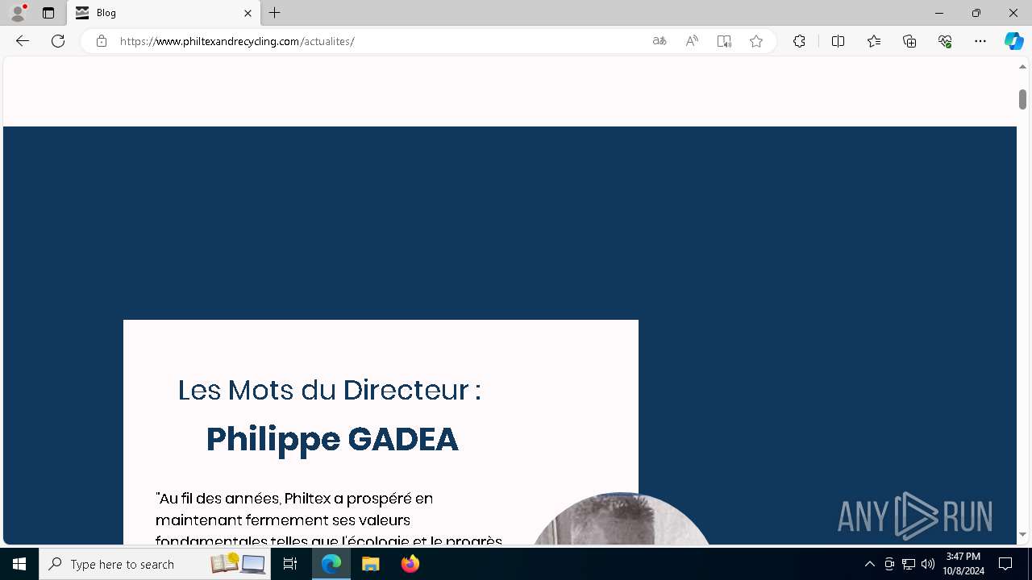Select the Blog browser tab
1032x580 pixels.
pos(164,13)
